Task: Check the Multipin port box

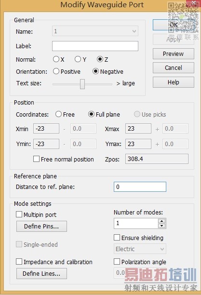Action: [x=19, y=215]
